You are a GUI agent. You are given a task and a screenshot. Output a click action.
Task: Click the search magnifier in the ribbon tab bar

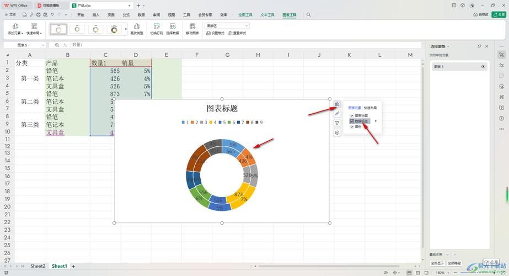pos(308,15)
